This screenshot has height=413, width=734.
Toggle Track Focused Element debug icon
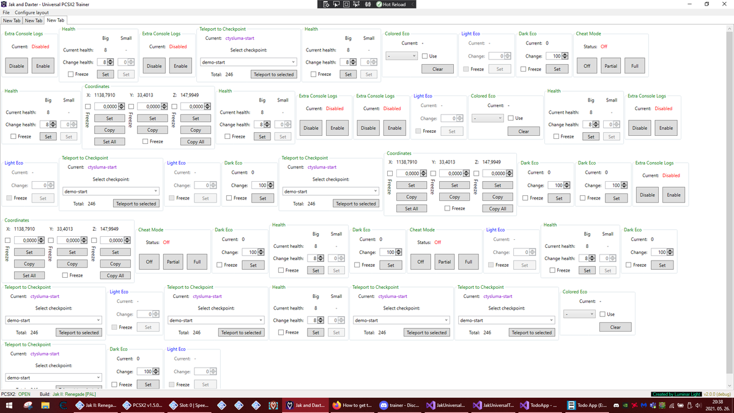coord(357,4)
